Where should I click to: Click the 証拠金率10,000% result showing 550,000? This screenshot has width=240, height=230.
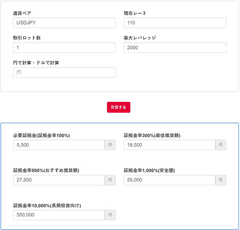pos(59,215)
